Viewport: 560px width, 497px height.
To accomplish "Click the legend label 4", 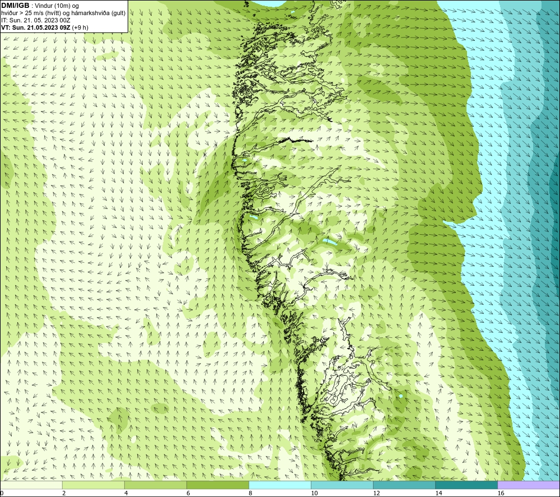I will (126, 493).
